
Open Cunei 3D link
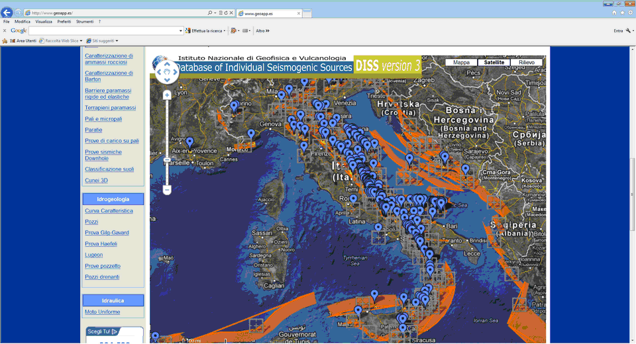coord(96,181)
